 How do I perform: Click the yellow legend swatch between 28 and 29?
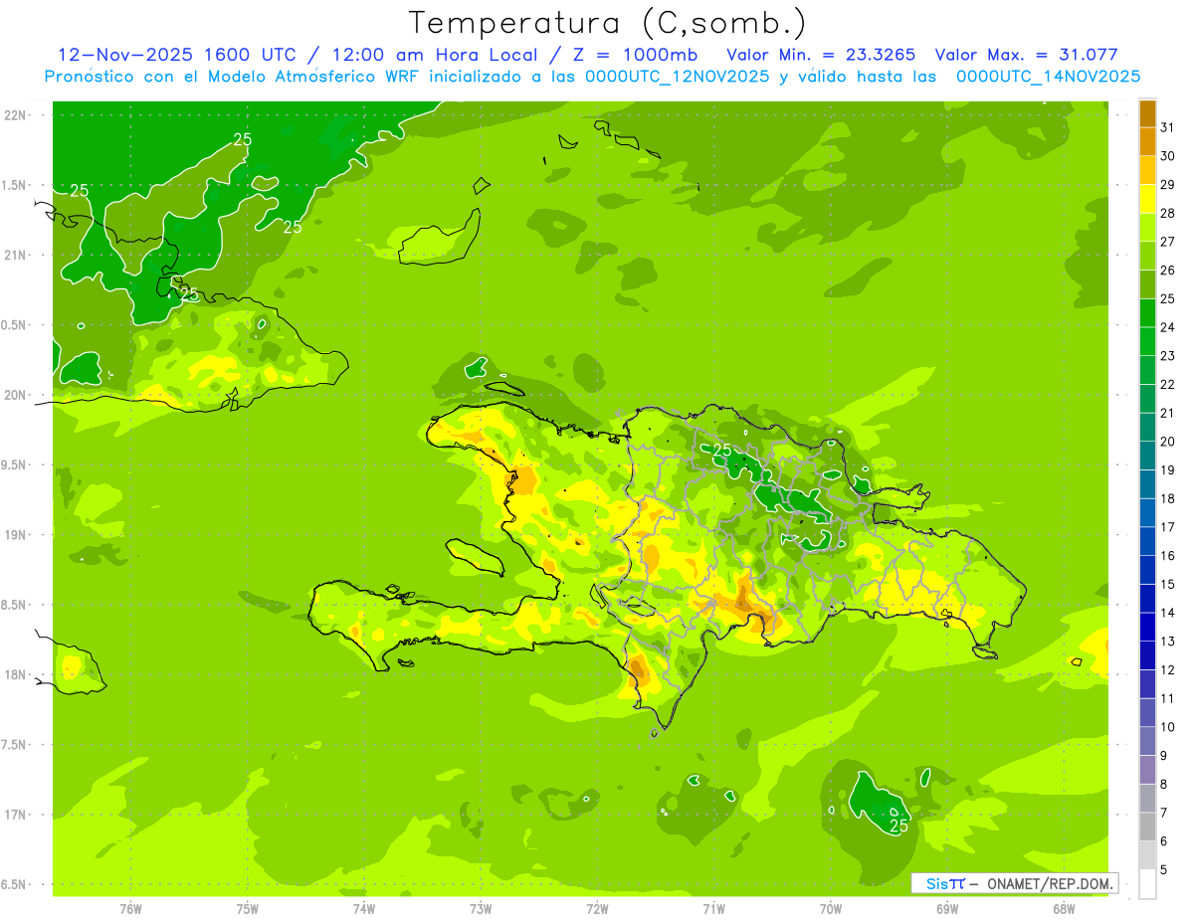pyautogui.click(x=1147, y=199)
